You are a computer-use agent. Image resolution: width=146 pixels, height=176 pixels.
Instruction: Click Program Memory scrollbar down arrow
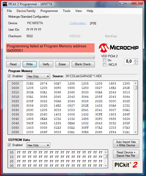click(x=136, y=132)
